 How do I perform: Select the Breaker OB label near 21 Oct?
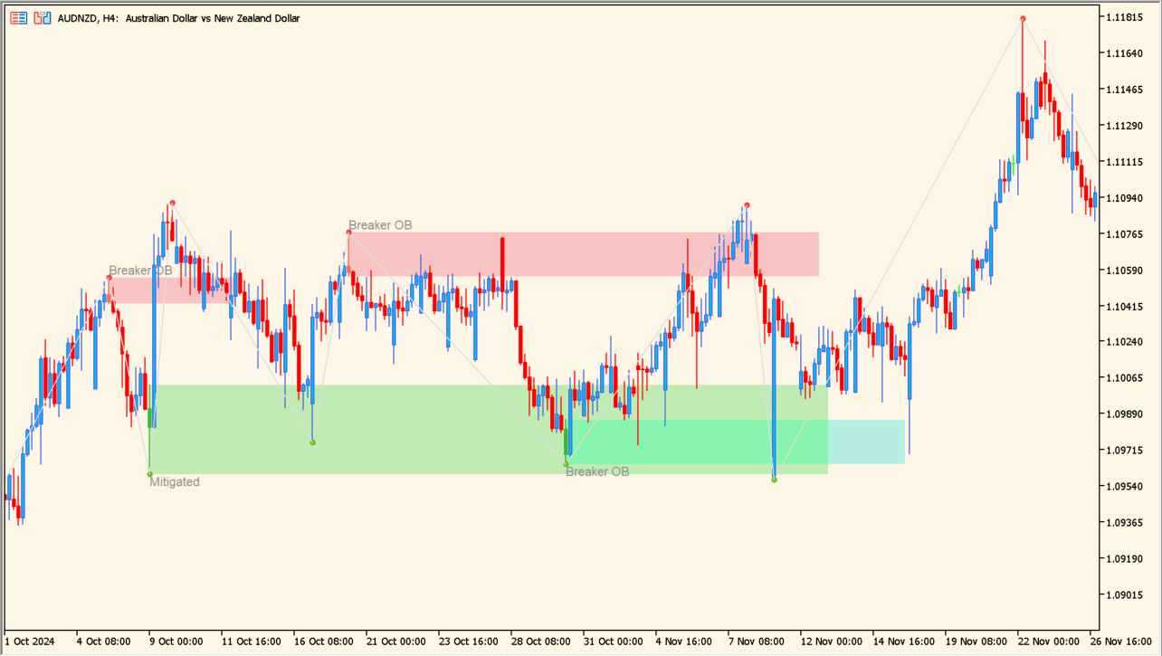(380, 224)
